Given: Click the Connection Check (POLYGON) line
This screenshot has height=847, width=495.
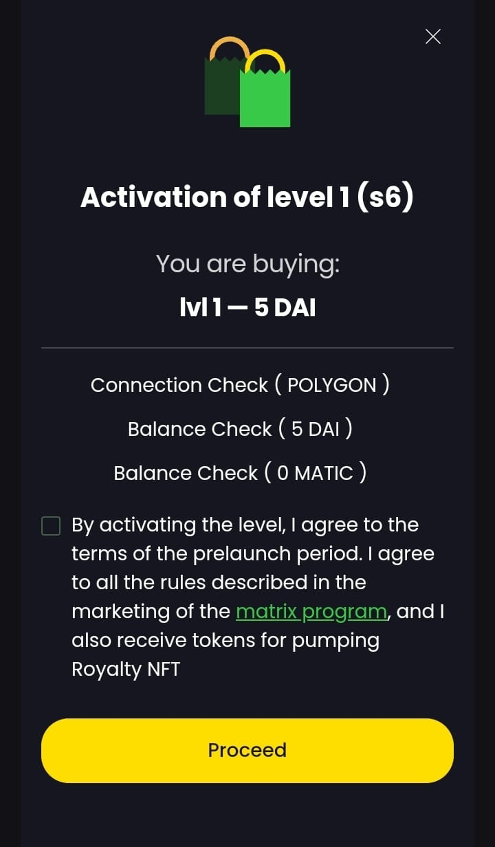Looking at the screenshot, I should (x=240, y=384).
